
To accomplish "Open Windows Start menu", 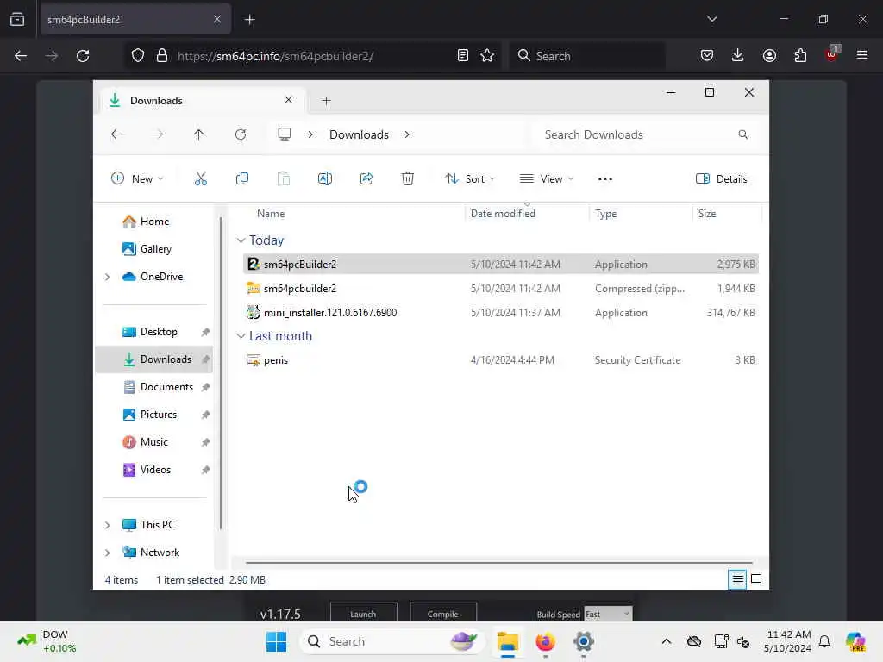I will 276,641.
